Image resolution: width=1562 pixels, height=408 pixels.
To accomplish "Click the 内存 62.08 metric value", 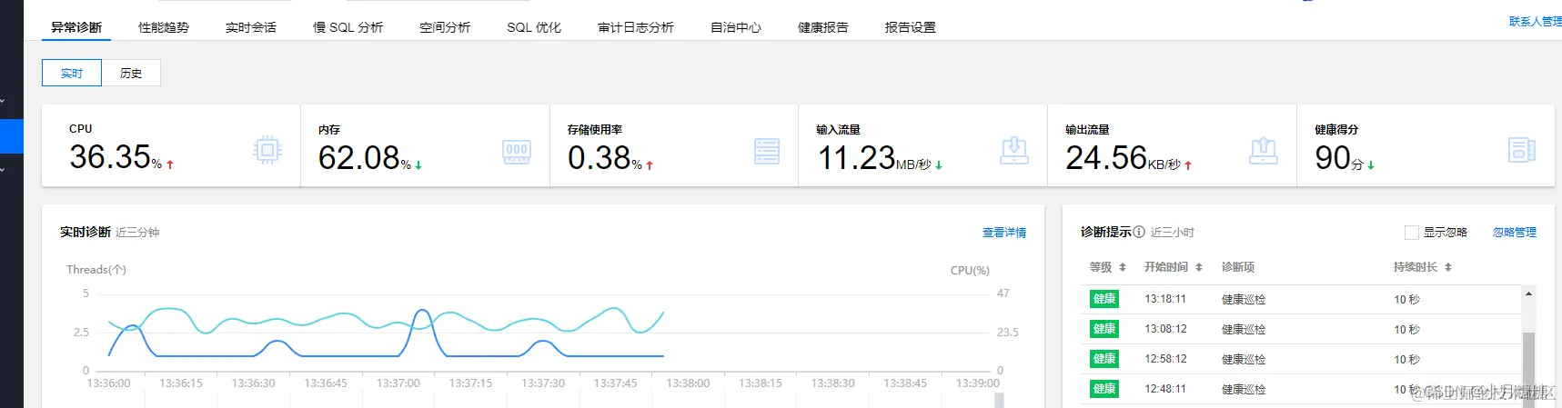I will [x=358, y=158].
